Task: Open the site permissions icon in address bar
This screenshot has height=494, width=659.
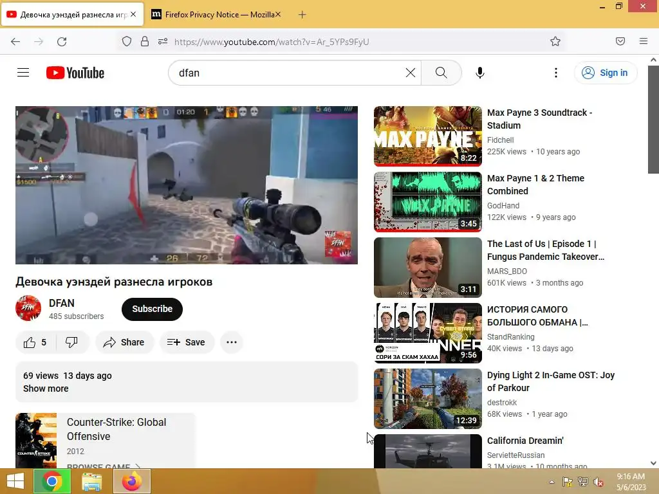Action: tap(163, 42)
